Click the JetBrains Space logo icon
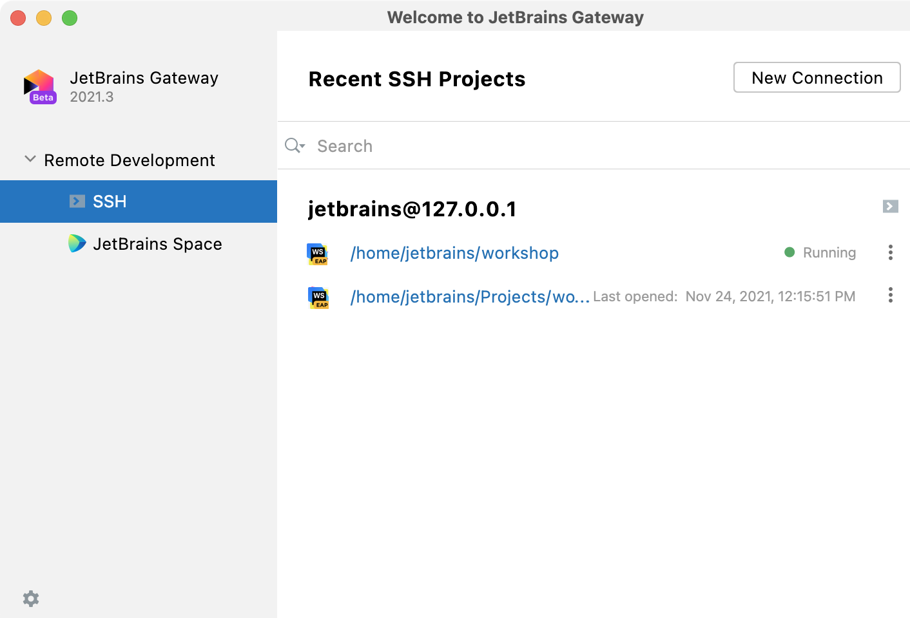This screenshot has width=910, height=618. (x=77, y=243)
